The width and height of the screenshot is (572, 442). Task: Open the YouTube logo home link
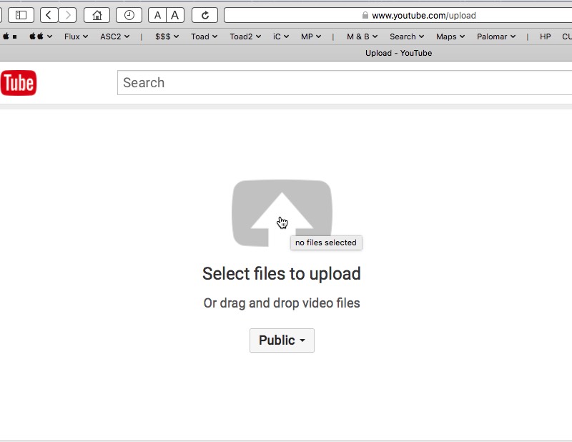(19, 83)
